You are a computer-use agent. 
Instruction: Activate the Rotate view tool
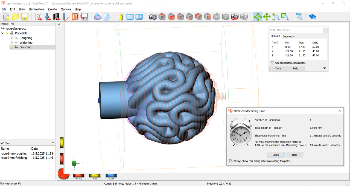click(258, 17)
